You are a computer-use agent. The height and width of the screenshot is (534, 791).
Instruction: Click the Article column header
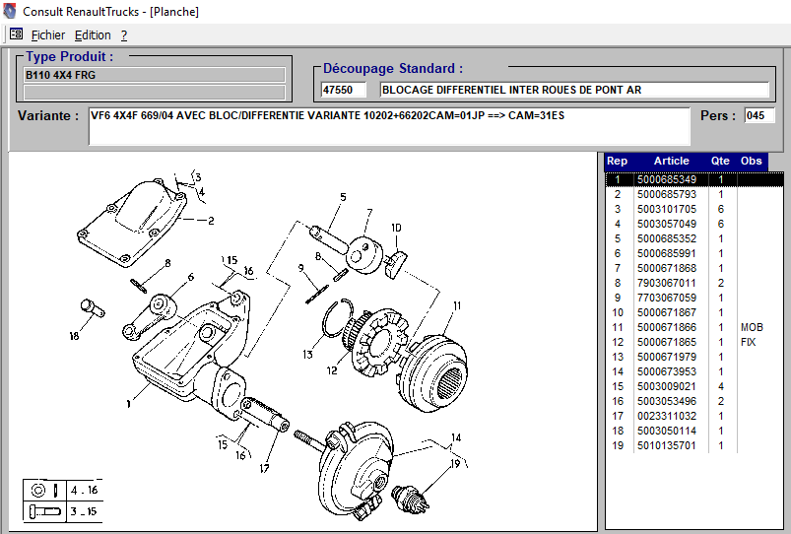(x=671, y=161)
